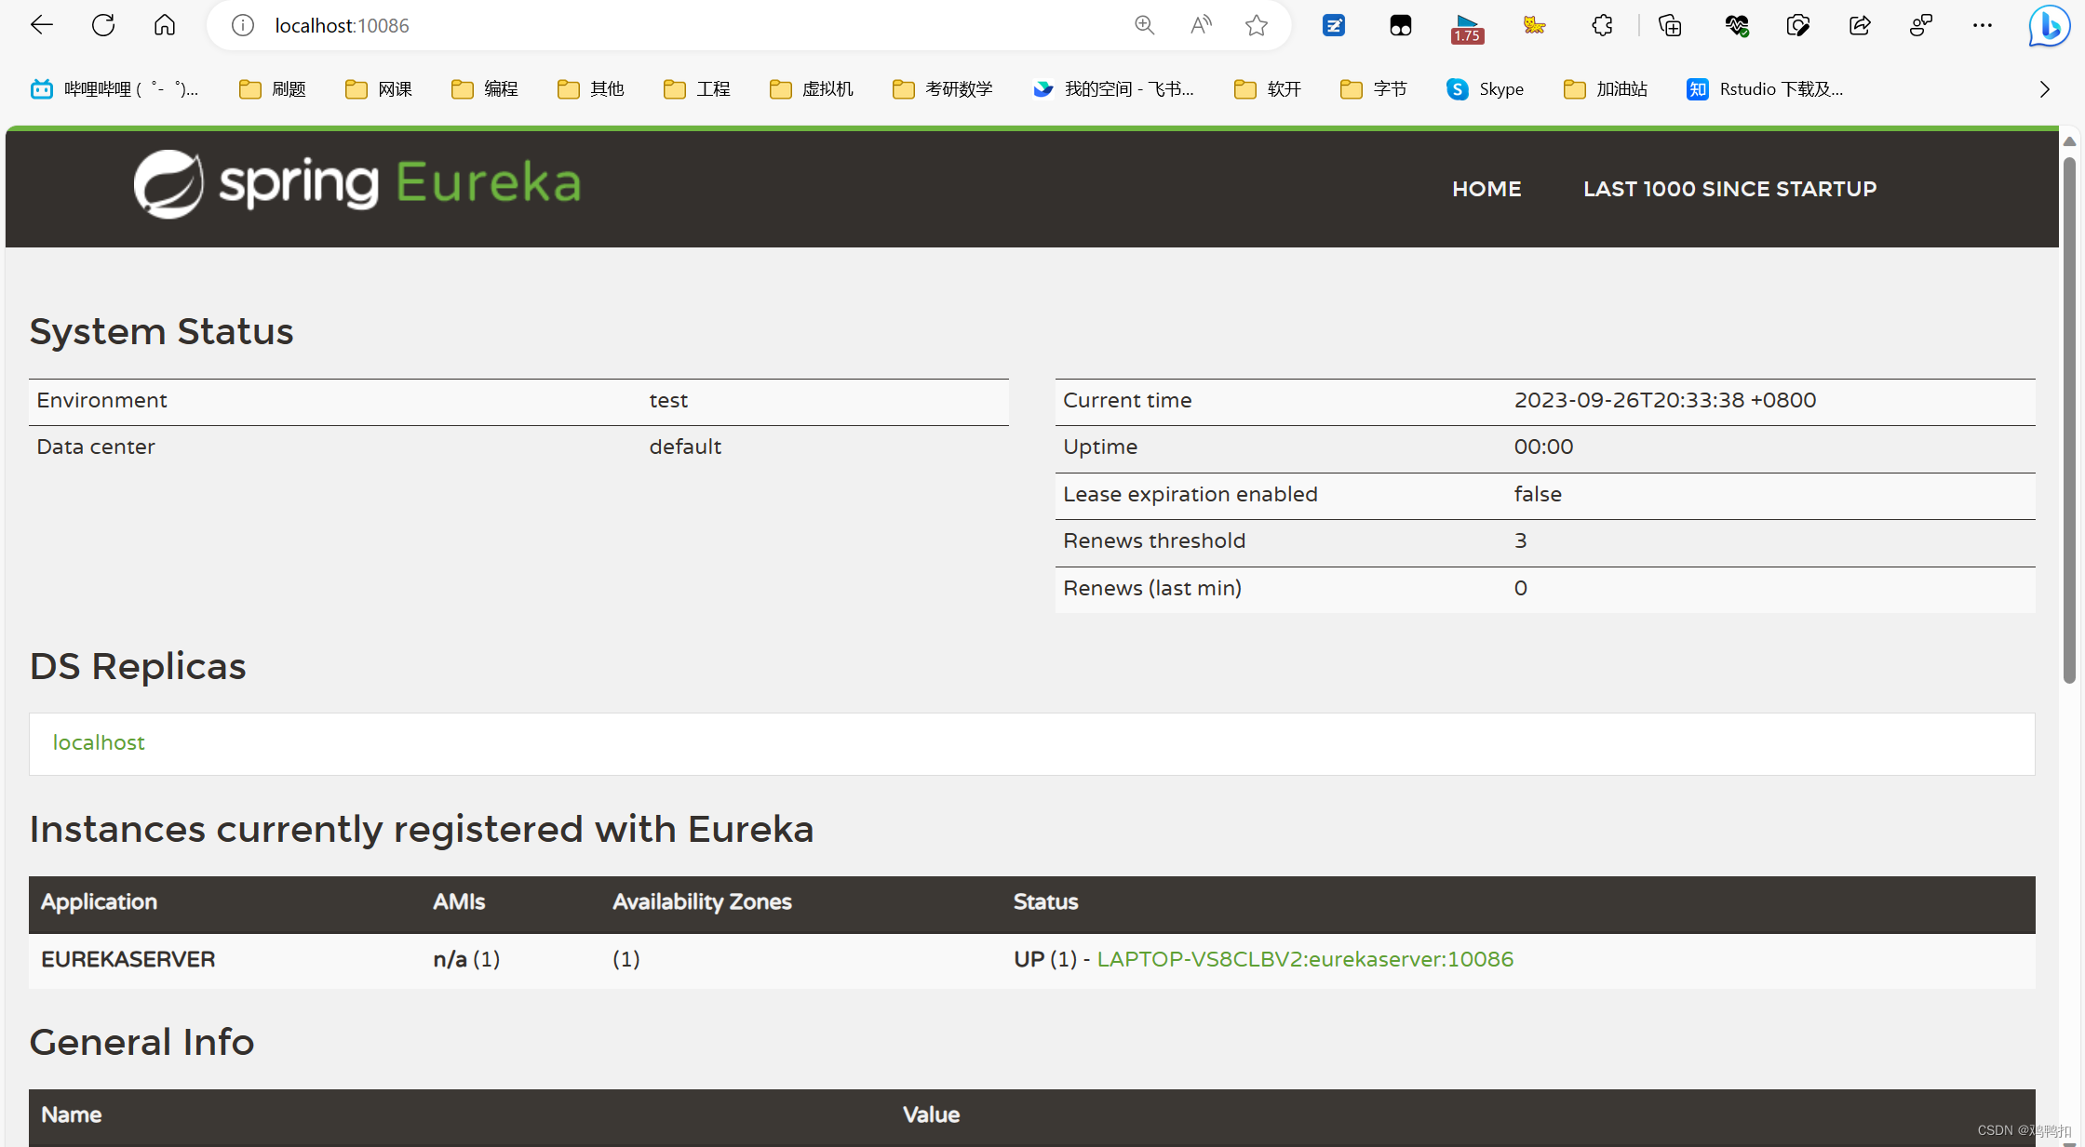Image resolution: width=2085 pixels, height=1147 pixels.
Task: Open the 哔哩哔哩 bookmark
Action: click(114, 89)
